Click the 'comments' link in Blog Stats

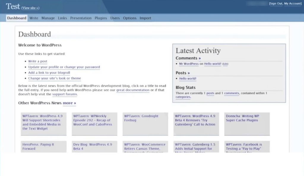pyautogui.click(x=232, y=93)
